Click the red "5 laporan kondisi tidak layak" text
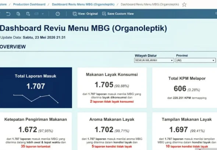Screen dimensions: 217x150 [112, 146]
